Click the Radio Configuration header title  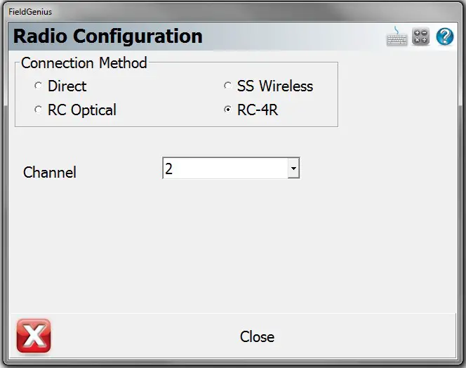coord(108,37)
